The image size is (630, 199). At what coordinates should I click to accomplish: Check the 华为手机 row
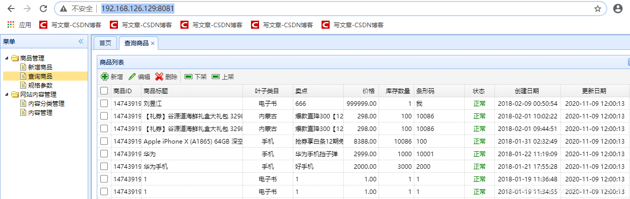coord(104,166)
